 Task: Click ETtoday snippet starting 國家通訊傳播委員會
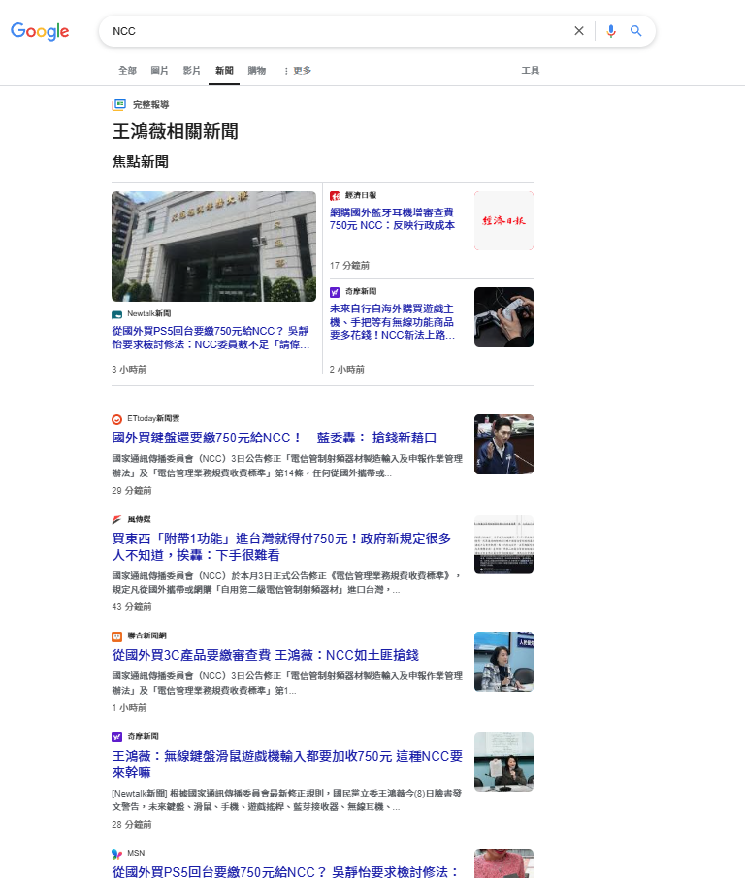pyautogui.click(x=287, y=466)
